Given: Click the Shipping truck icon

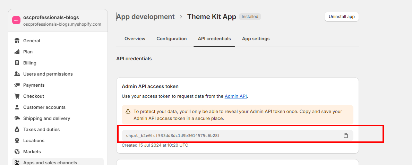Looking at the screenshot, I should [17, 119].
